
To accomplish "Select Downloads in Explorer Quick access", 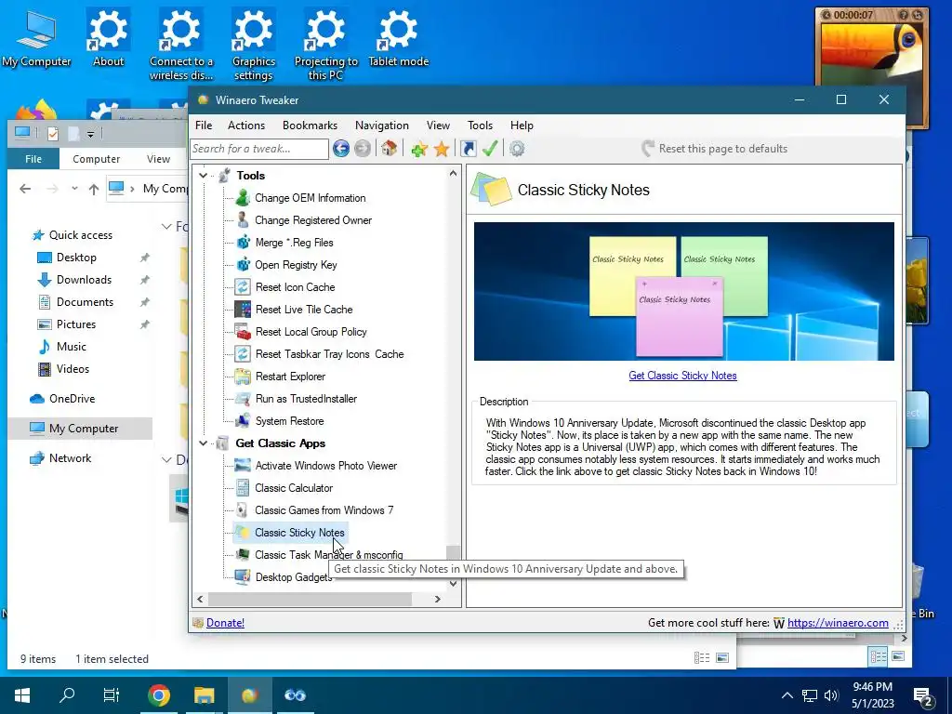I will pos(84,280).
